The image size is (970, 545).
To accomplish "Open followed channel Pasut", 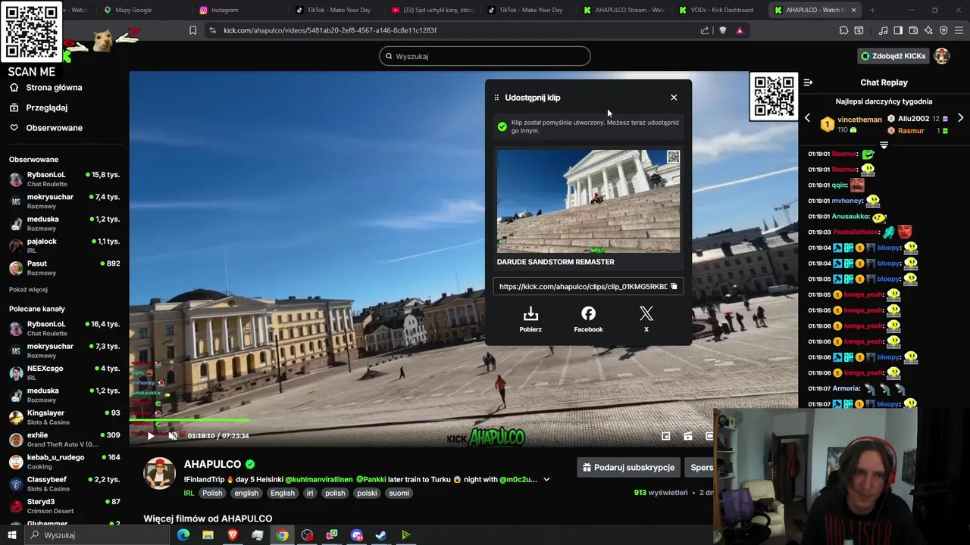I will (64, 268).
